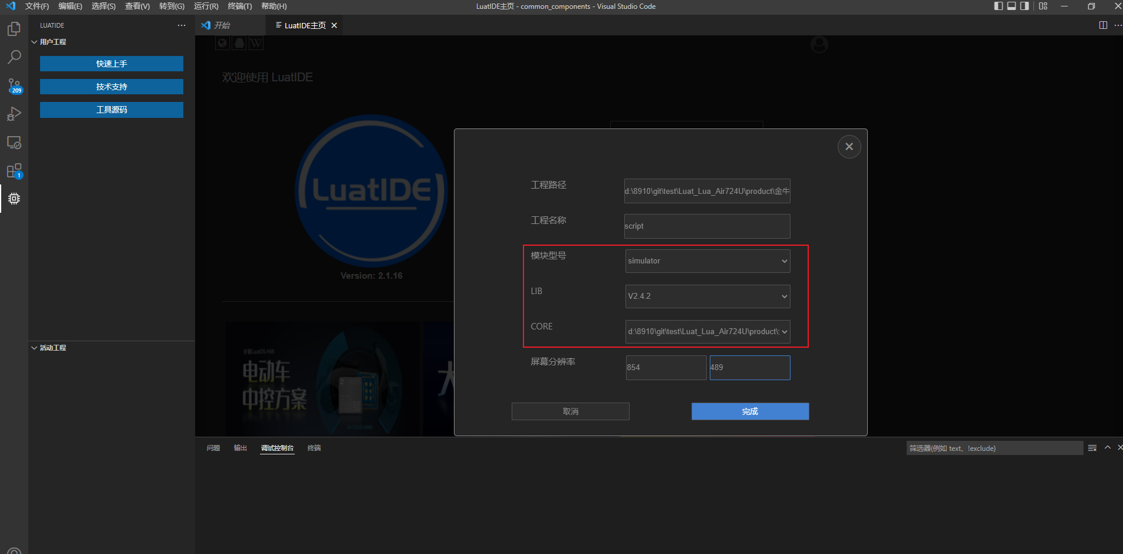Close the bottom panel
The height and width of the screenshot is (554, 1123).
point(1119,448)
